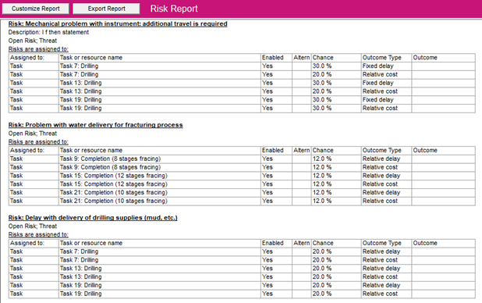Click Yes enabled cell in Task 15 Relative delay row

pyautogui.click(x=276, y=176)
